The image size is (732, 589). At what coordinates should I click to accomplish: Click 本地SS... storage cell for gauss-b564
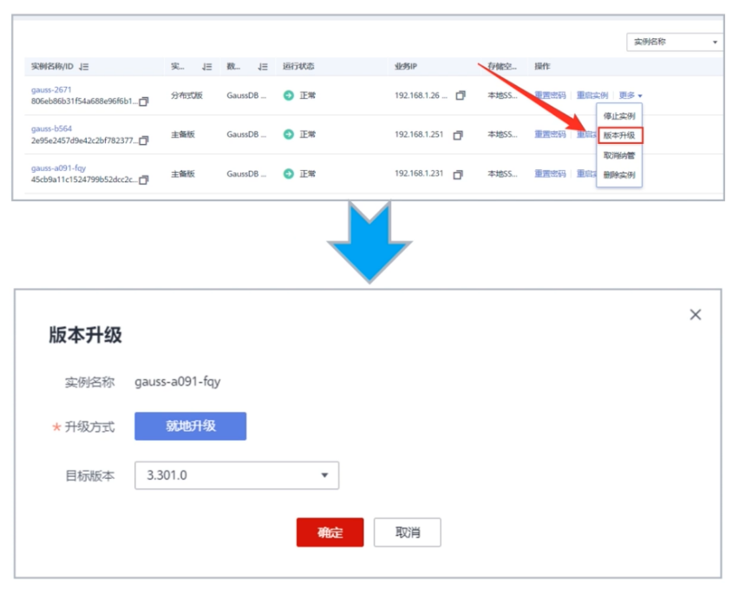[x=502, y=134]
